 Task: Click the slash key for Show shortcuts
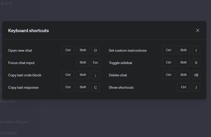[x=196, y=87]
